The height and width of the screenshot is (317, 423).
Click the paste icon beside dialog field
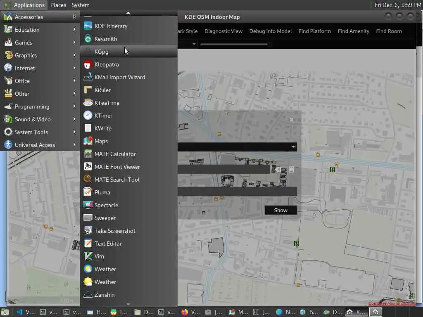tap(291, 169)
